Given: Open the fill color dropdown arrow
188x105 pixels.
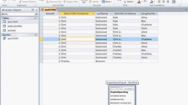Looking at the screenshot, I should pos(154,2).
